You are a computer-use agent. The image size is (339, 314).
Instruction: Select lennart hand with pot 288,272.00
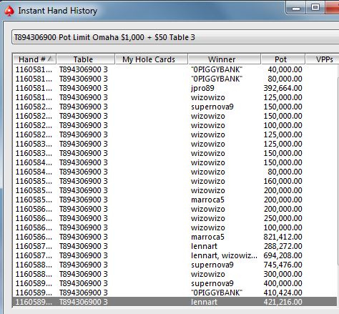175,246
